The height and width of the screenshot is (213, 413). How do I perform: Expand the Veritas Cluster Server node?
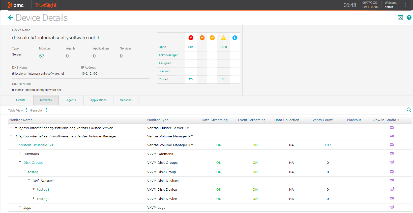click(11, 127)
